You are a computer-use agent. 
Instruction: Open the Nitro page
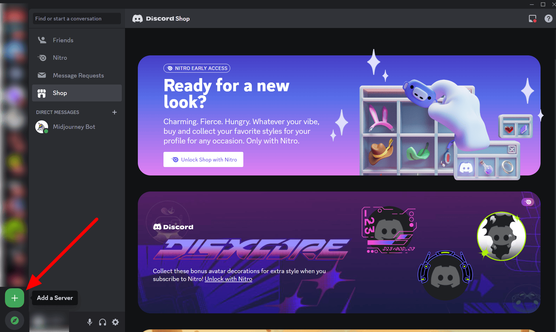pos(77,58)
